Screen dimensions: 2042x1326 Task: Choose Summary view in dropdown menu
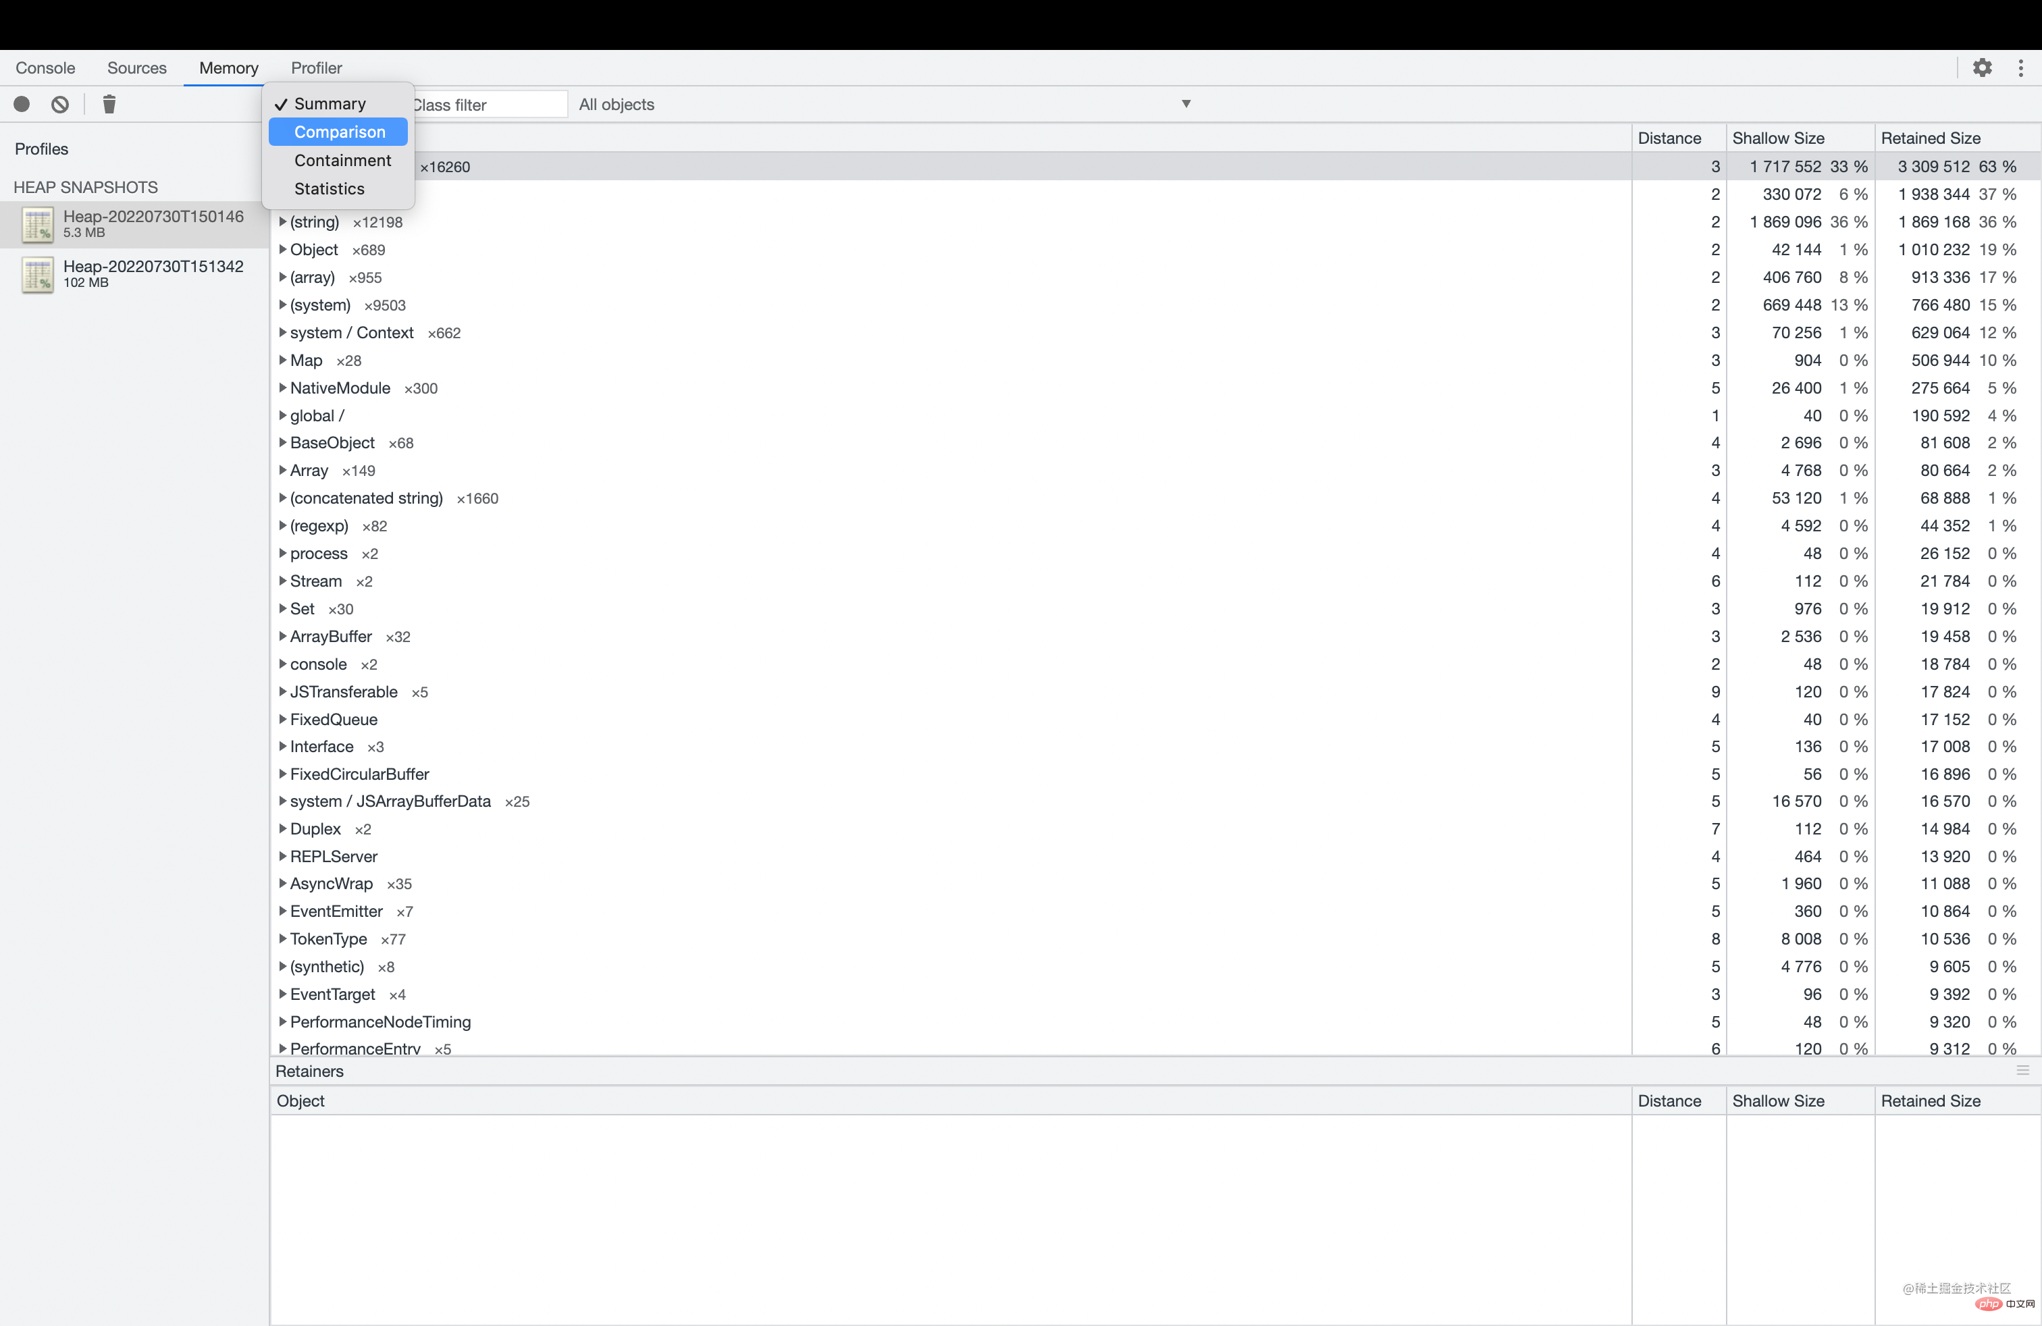[338, 104]
